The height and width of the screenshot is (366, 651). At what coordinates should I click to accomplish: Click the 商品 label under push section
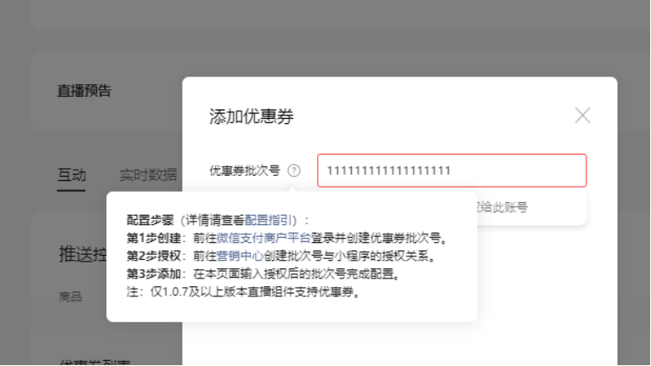tap(71, 296)
